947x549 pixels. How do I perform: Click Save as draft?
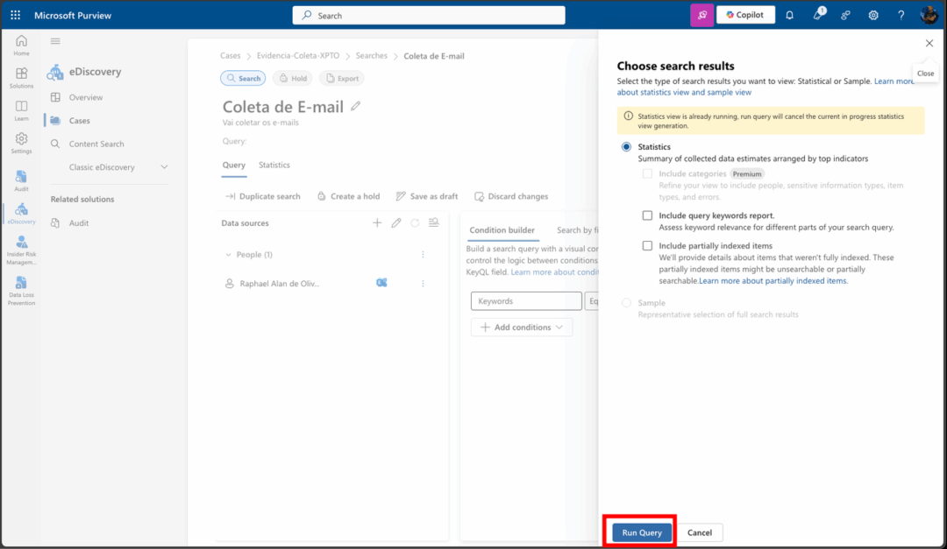(427, 196)
